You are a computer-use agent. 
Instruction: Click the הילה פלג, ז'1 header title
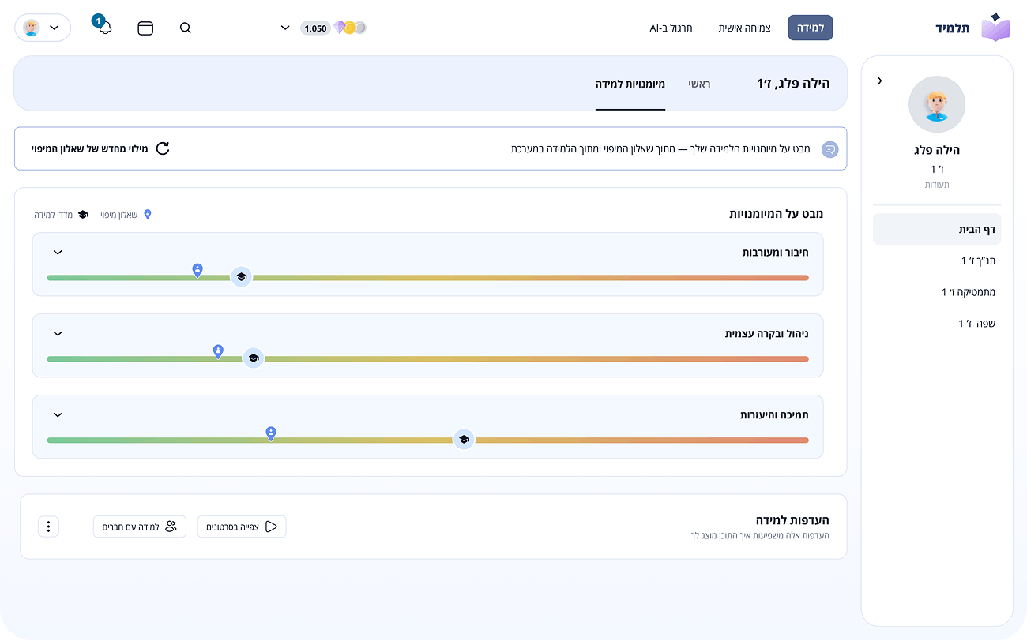793,84
